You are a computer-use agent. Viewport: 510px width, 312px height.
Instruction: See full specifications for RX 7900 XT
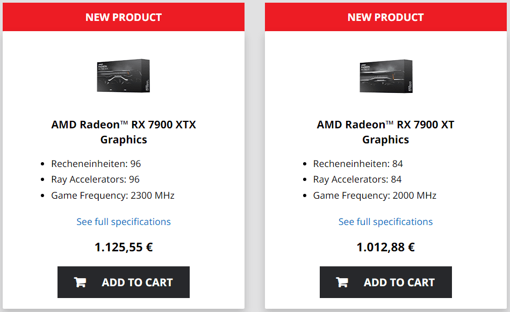tap(385, 222)
